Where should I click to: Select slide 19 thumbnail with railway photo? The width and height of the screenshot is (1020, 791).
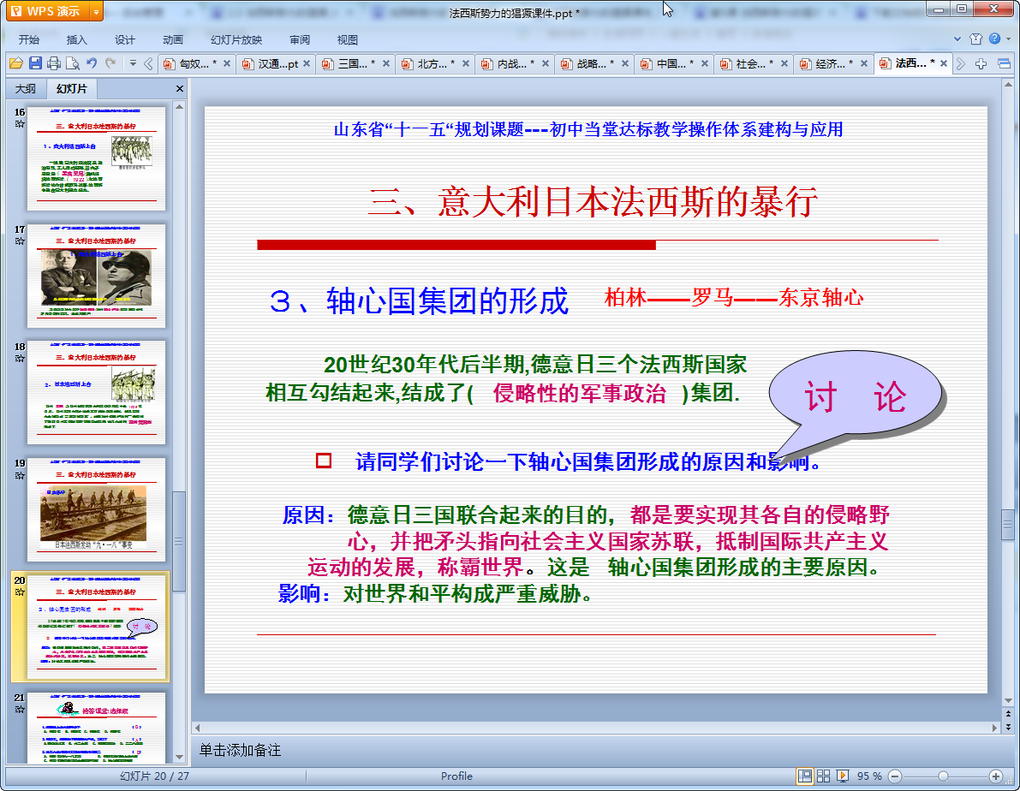[96, 510]
